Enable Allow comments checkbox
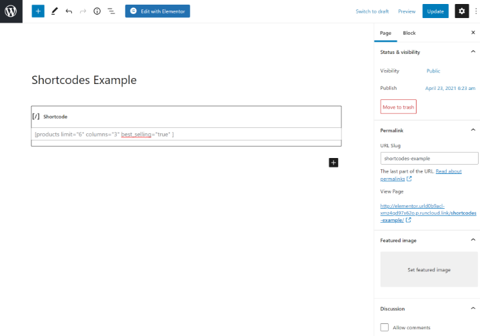 tap(385, 327)
